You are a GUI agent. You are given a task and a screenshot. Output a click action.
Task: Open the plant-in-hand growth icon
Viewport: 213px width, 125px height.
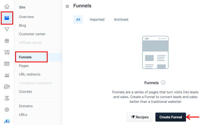(7, 98)
